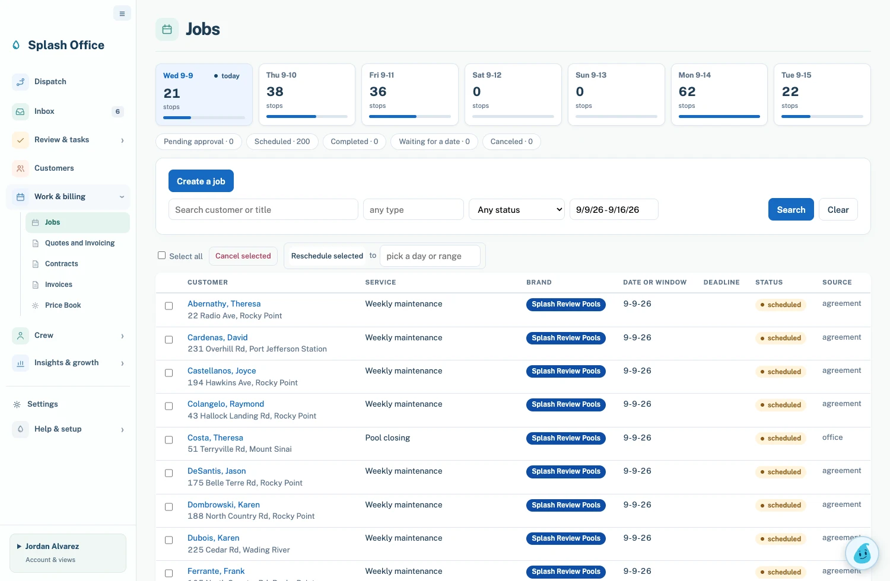Expand the Help & setup chevron
Viewport: 890px width, 581px height.
point(122,430)
